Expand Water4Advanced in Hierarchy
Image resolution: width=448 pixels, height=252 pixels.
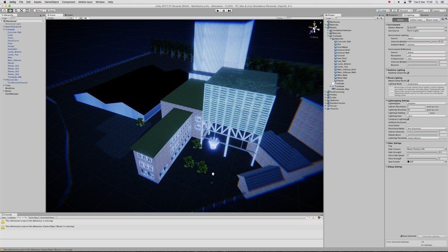pyautogui.click(x=4, y=27)
